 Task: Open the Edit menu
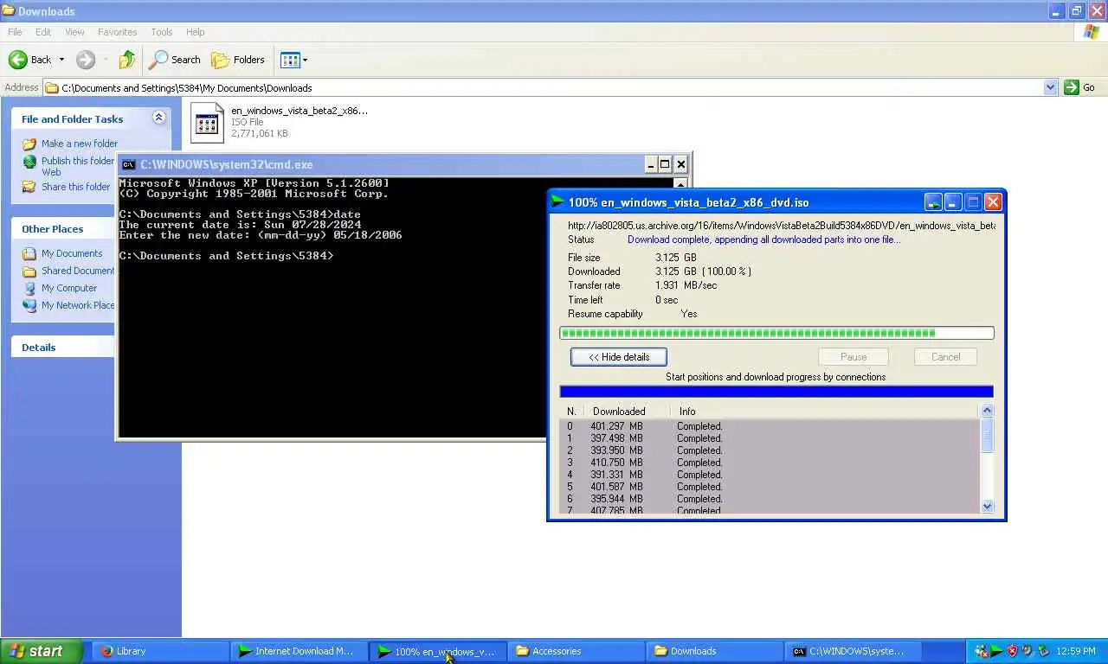43,32
